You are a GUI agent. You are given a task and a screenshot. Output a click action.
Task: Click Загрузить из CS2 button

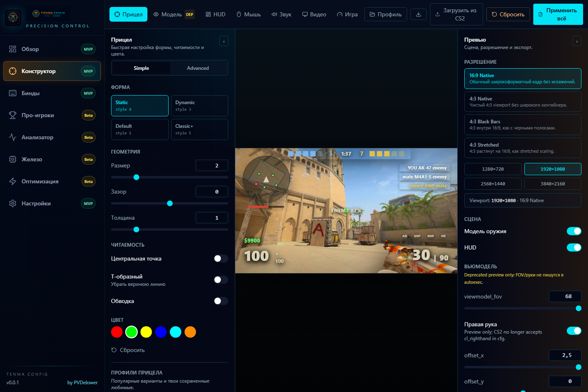(457, 14)
